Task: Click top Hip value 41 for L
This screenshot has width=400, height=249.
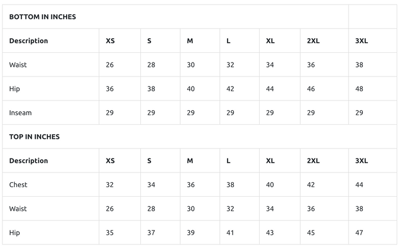Action: 230,233
